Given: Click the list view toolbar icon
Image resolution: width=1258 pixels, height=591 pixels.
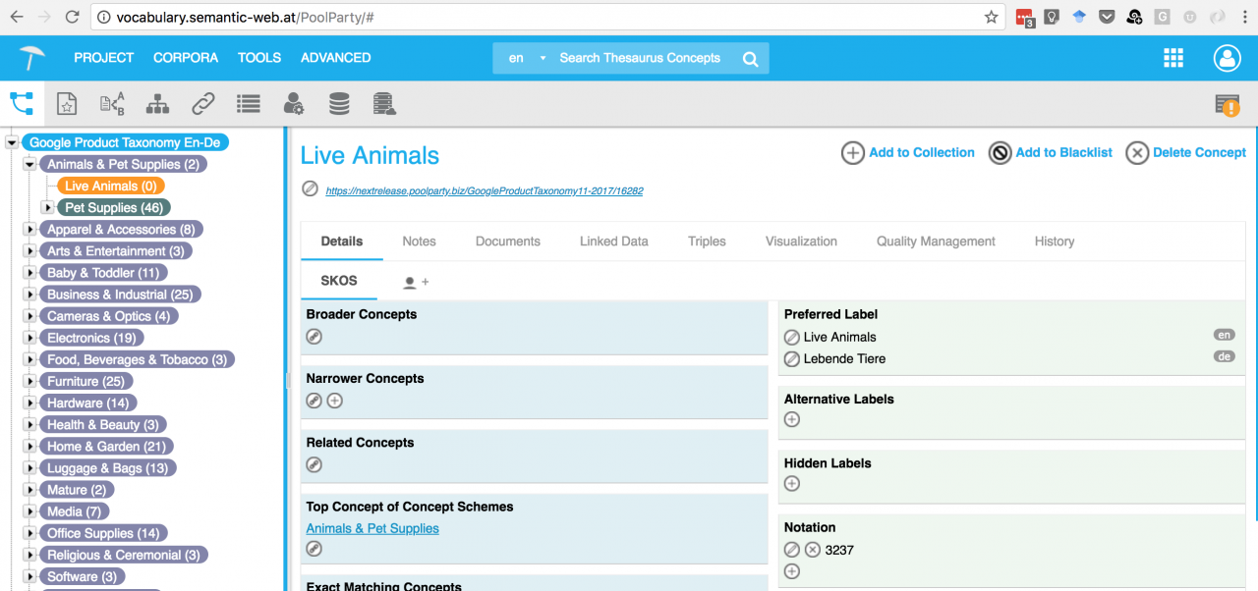Looking at the screenshot, I should tap(248, 103).
